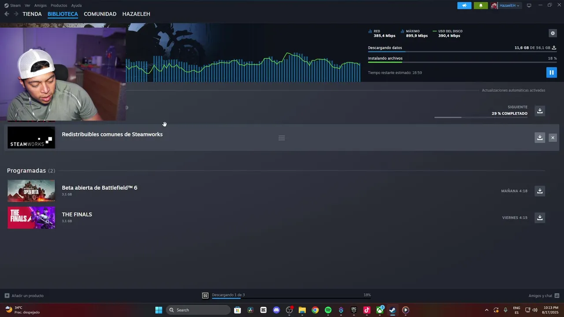564x317 pixels.
Task: Open the COMUNIDAD tab
Action: click(100, 14)
